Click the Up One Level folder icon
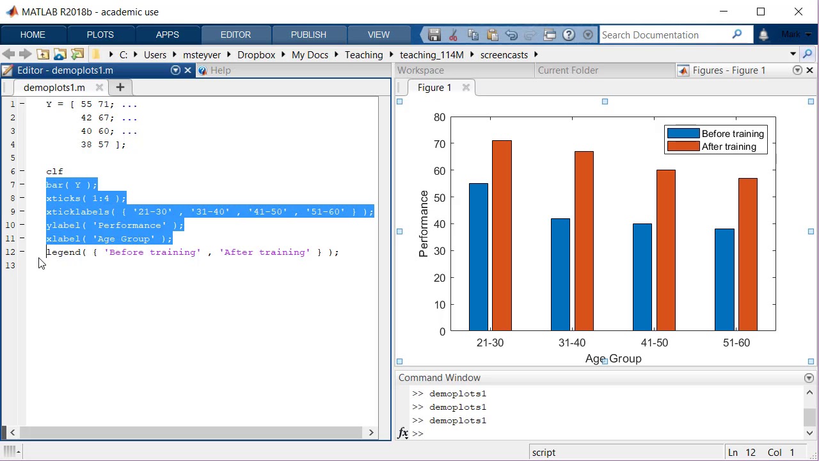819x461 pixels. [x=43, y=54]
